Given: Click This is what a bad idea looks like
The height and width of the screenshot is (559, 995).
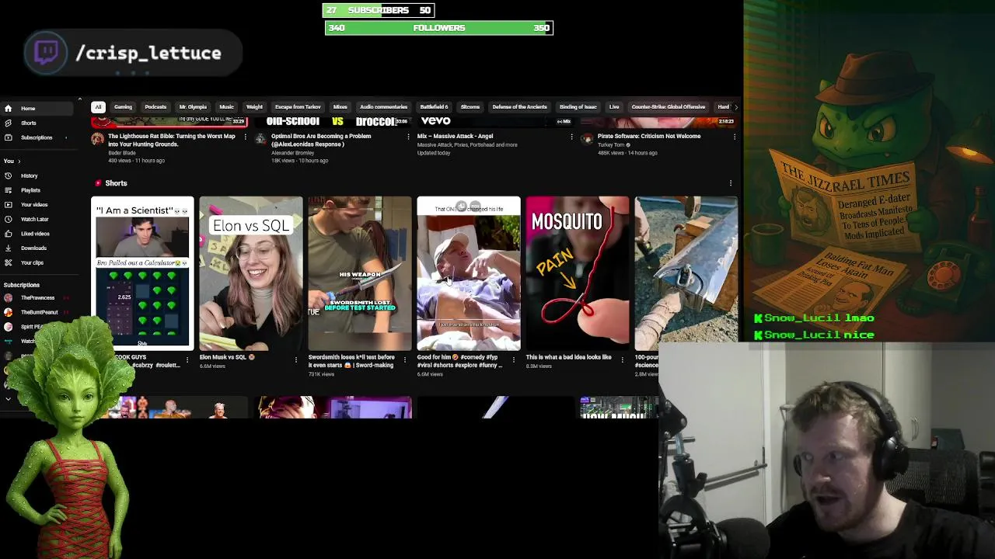Looking at the screenshot, I should pos(568,357).
